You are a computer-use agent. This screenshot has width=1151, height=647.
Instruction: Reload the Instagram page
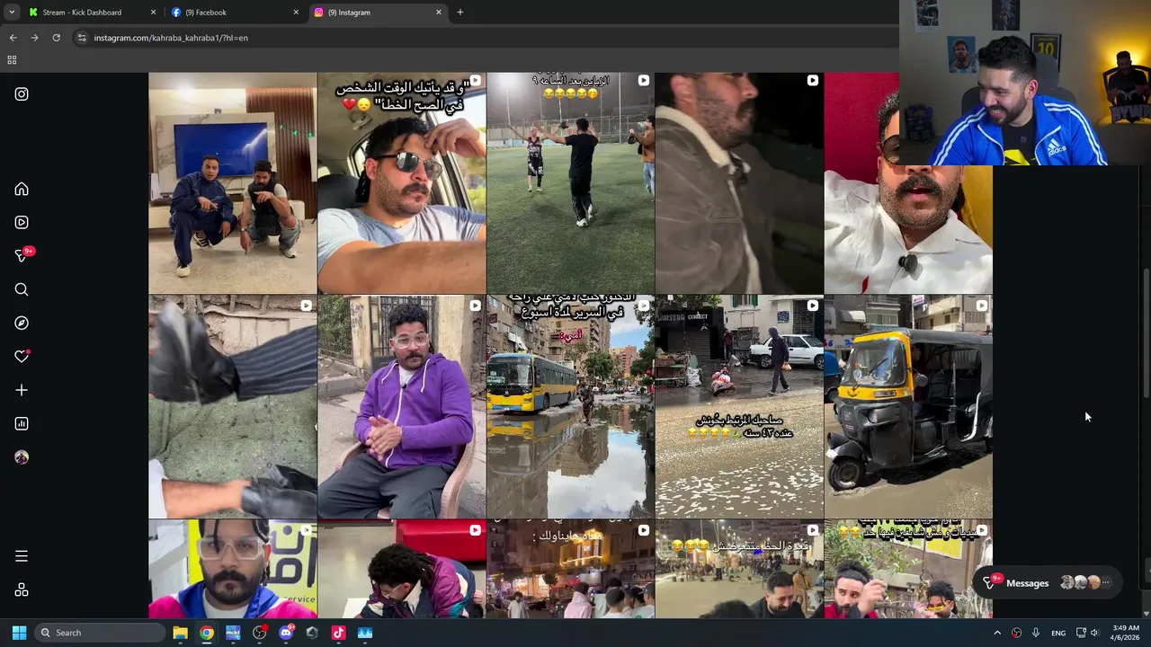(56, 38)
